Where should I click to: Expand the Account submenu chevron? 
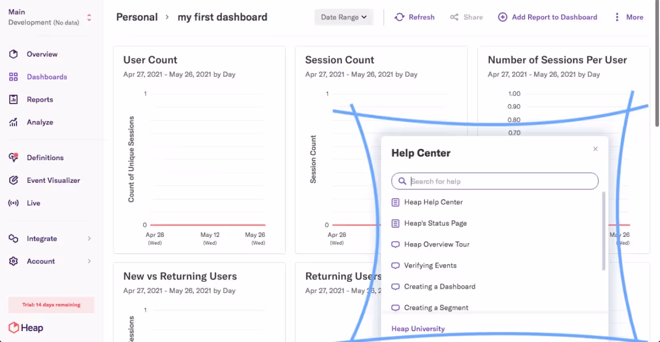coord(89,261)
